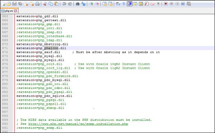Undo the last edit with the Undo arrow
The image size is (215, 133).
64,4
